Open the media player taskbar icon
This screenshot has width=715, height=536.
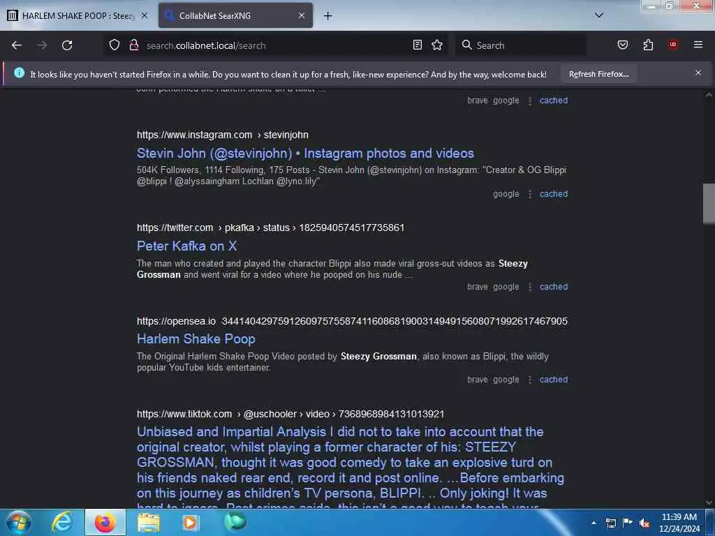[190, 522]
